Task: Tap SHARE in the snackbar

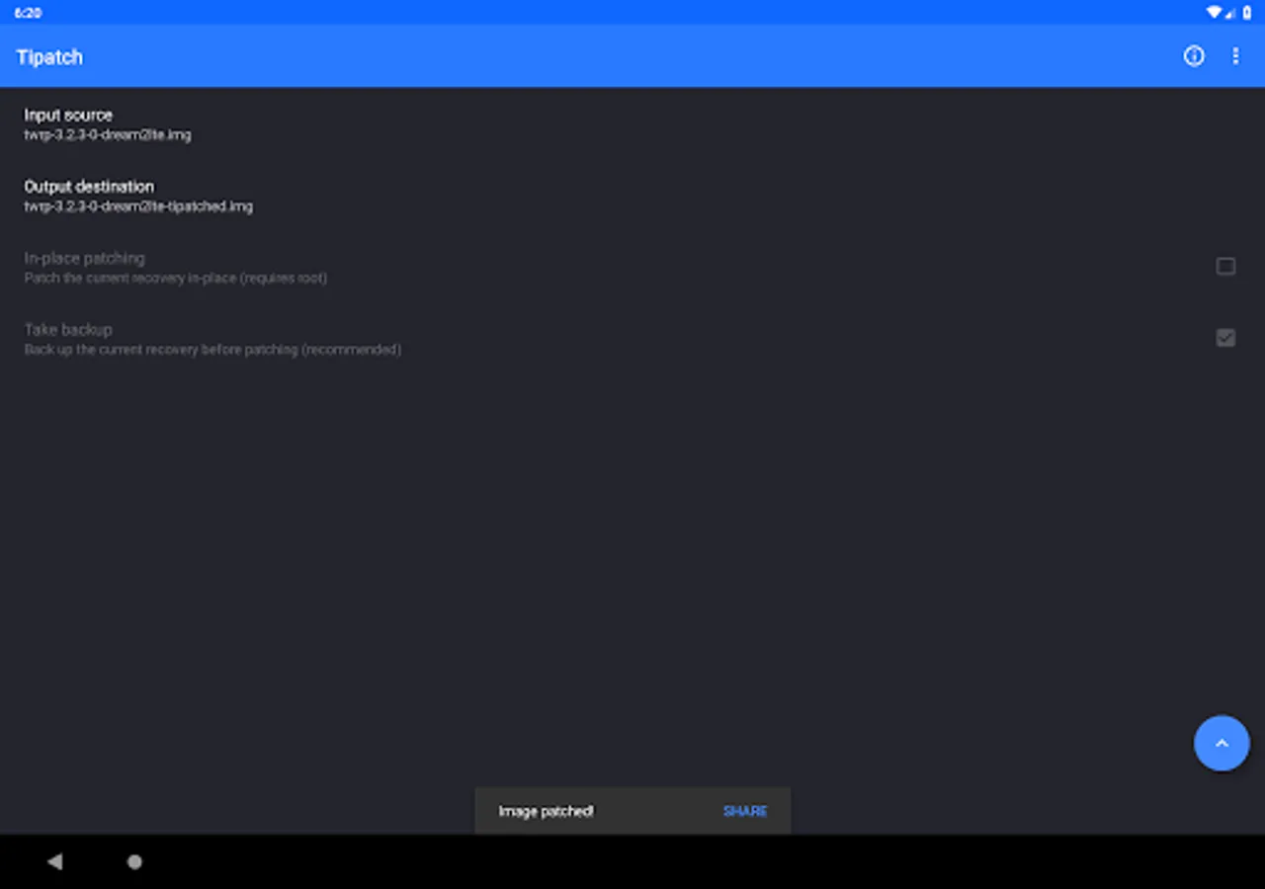Action: click(745, 811)
